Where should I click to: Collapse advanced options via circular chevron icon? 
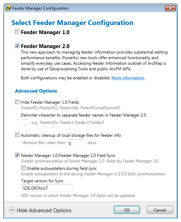12,210
